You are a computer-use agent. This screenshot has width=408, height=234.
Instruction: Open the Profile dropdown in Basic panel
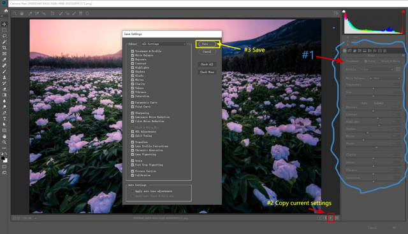tap(377, 69)
